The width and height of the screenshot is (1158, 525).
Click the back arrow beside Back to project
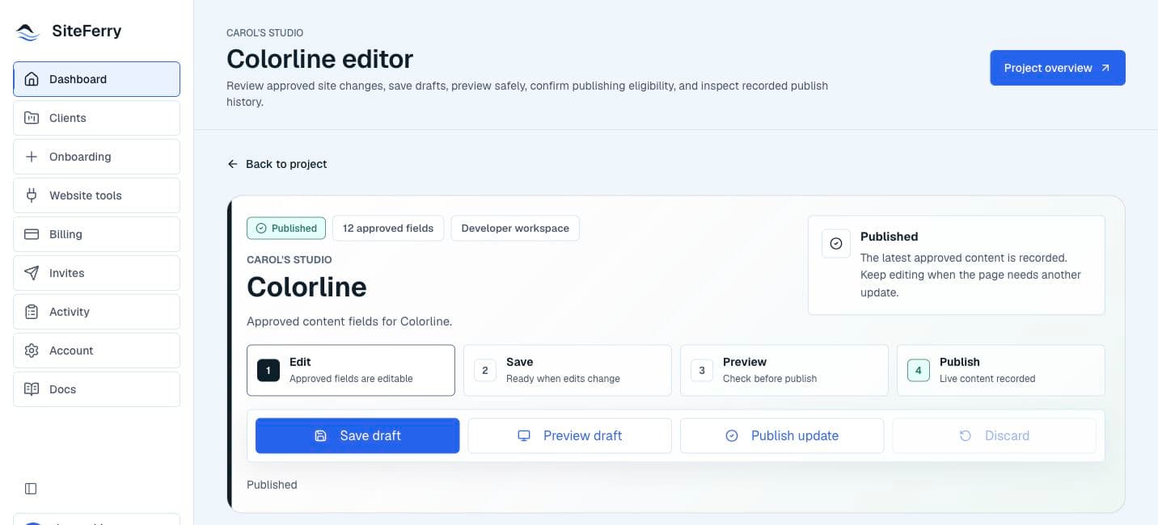tap(233, 164)
